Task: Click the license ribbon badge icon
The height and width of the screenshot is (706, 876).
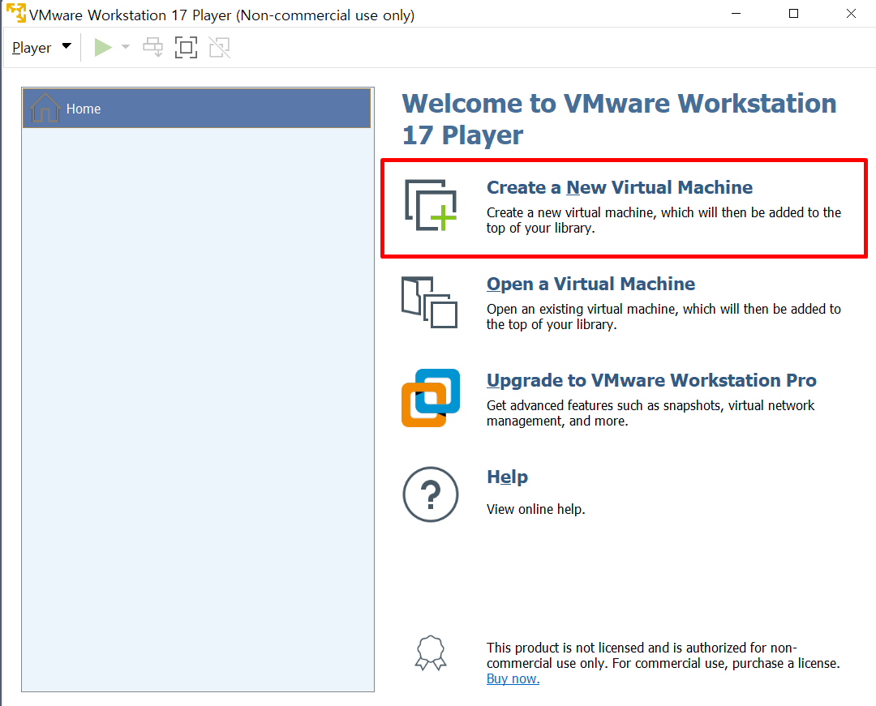Action: [431, 653]
